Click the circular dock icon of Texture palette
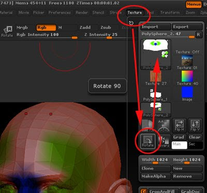 (131, 23)
